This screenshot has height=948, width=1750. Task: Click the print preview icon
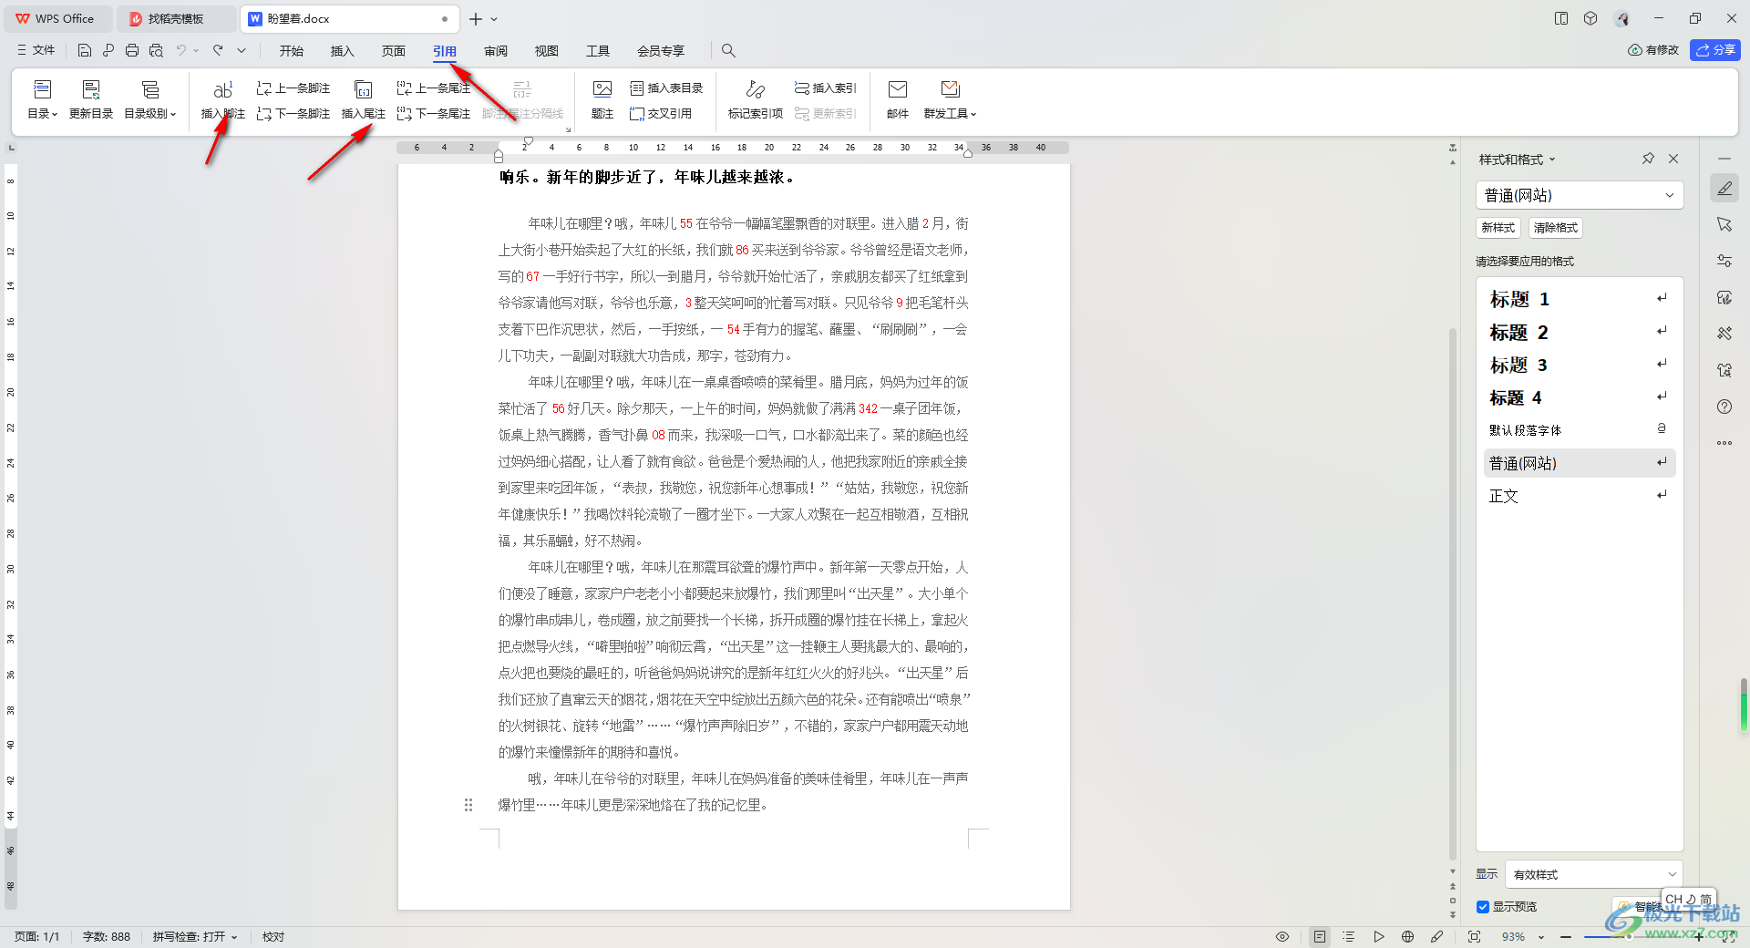[x=156, y=50]
